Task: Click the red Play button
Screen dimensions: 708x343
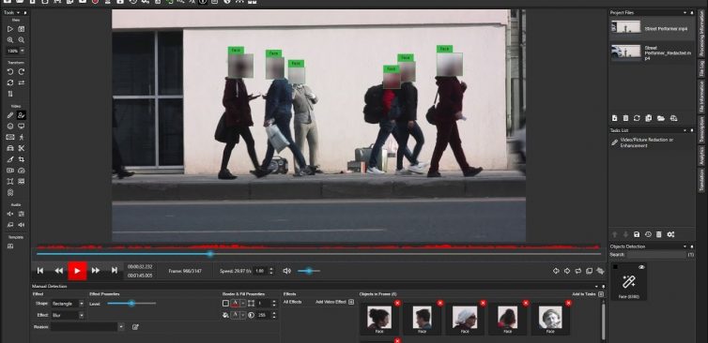Action: point(77,271)
